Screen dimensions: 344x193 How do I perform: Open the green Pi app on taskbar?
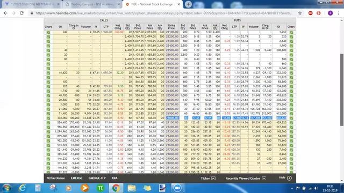[x=101, y=188]
